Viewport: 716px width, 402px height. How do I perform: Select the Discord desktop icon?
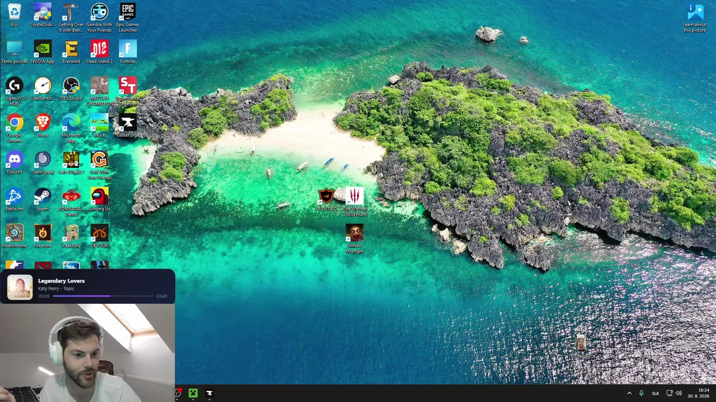click(15, 162)
